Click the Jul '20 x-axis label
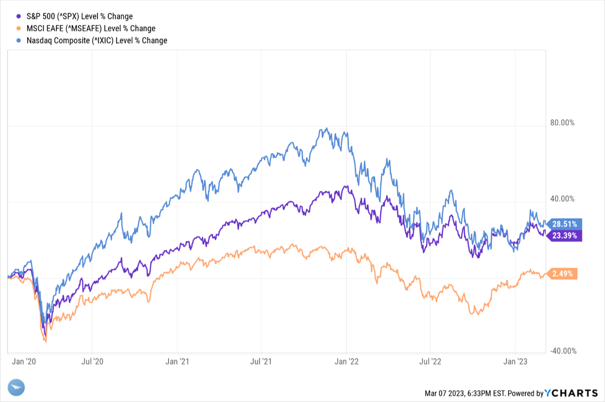Image resolution: width=605 pixels, height=402 pixels. [x=92, y=361]
